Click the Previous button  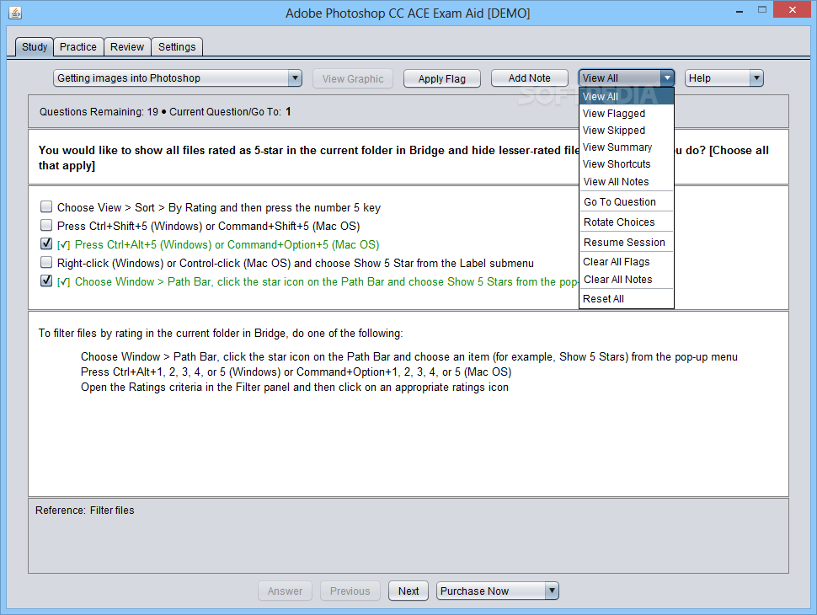coord(350,591)
